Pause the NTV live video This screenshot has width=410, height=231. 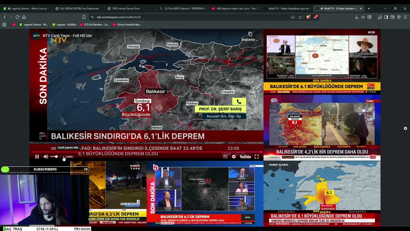(x=37, y=157)
